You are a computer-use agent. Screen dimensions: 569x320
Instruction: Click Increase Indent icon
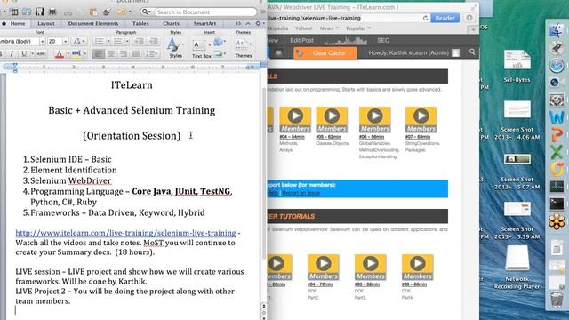click(x=154, y=42)
